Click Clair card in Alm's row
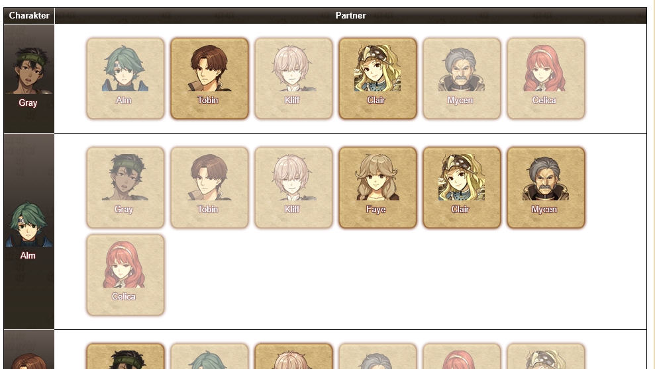The width and height of the screenshot is (655, 369). (462, 188)
